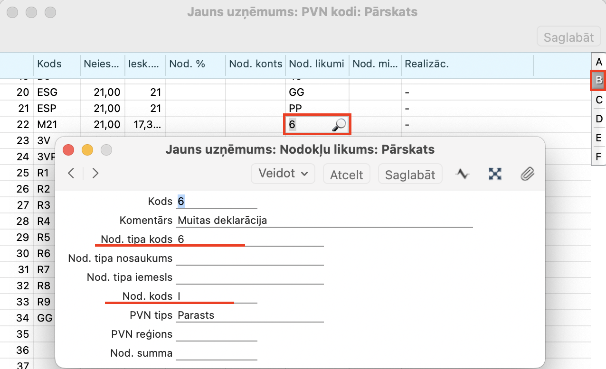The height and width of the screenshot is (369, 606).
Task: Minimize the Nodokļu likums window
Action: [x=87, y=150]
